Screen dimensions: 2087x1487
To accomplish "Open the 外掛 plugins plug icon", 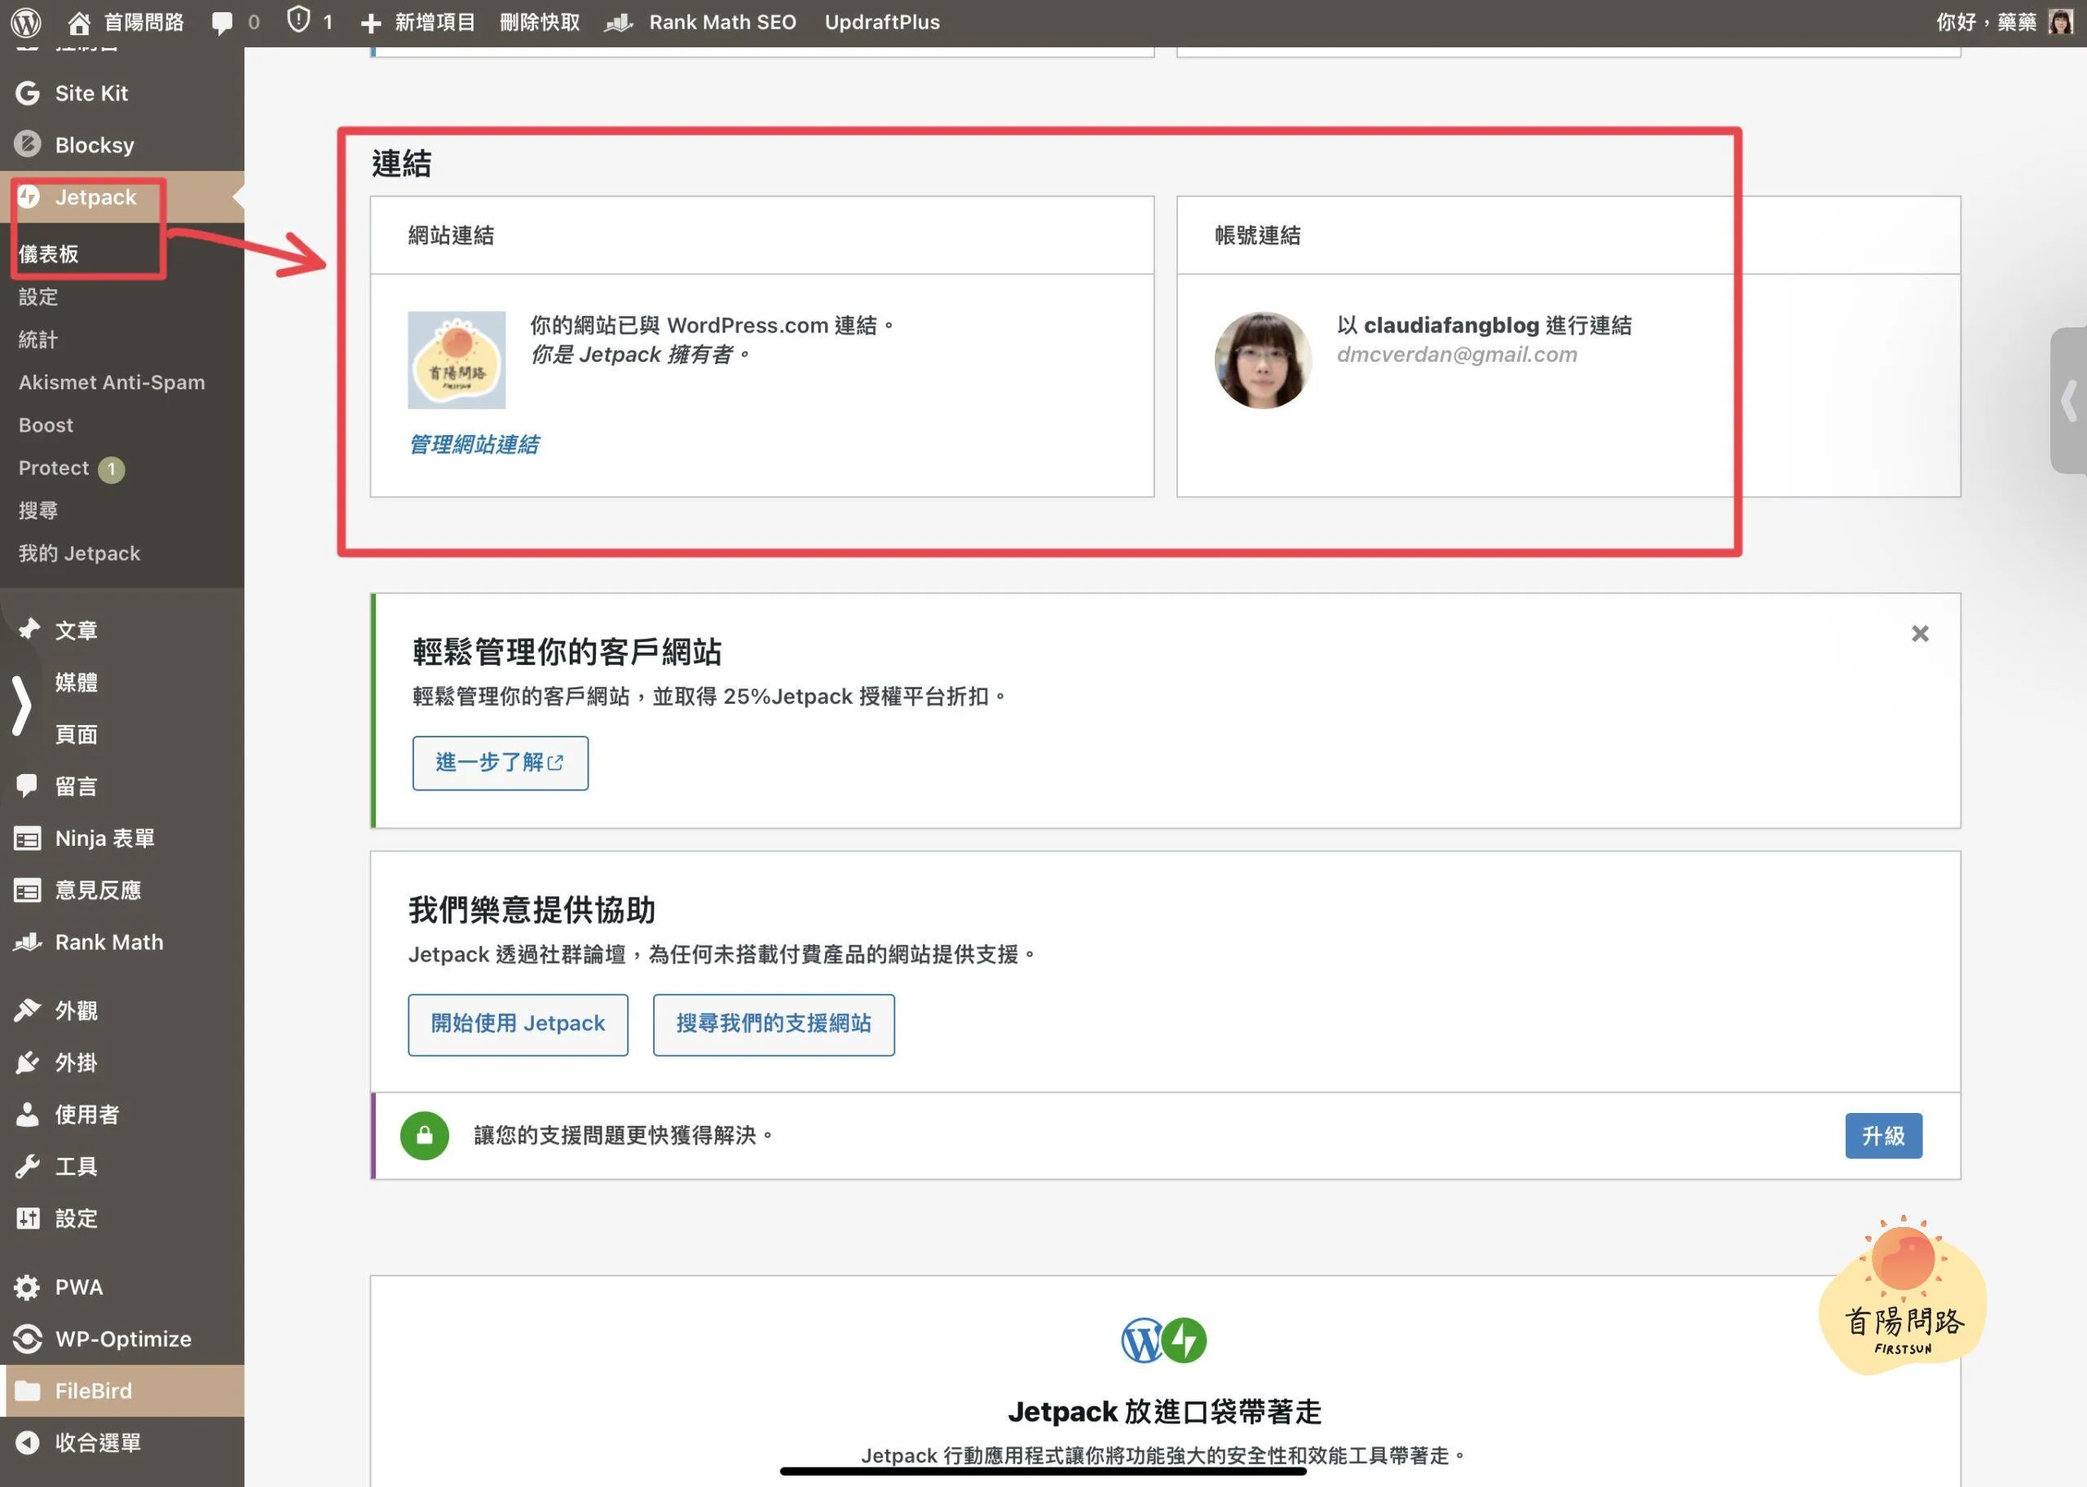I will (x=28, y=1062).
